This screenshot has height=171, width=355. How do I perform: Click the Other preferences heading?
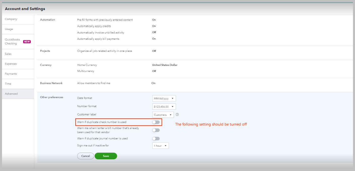point(52,97)
